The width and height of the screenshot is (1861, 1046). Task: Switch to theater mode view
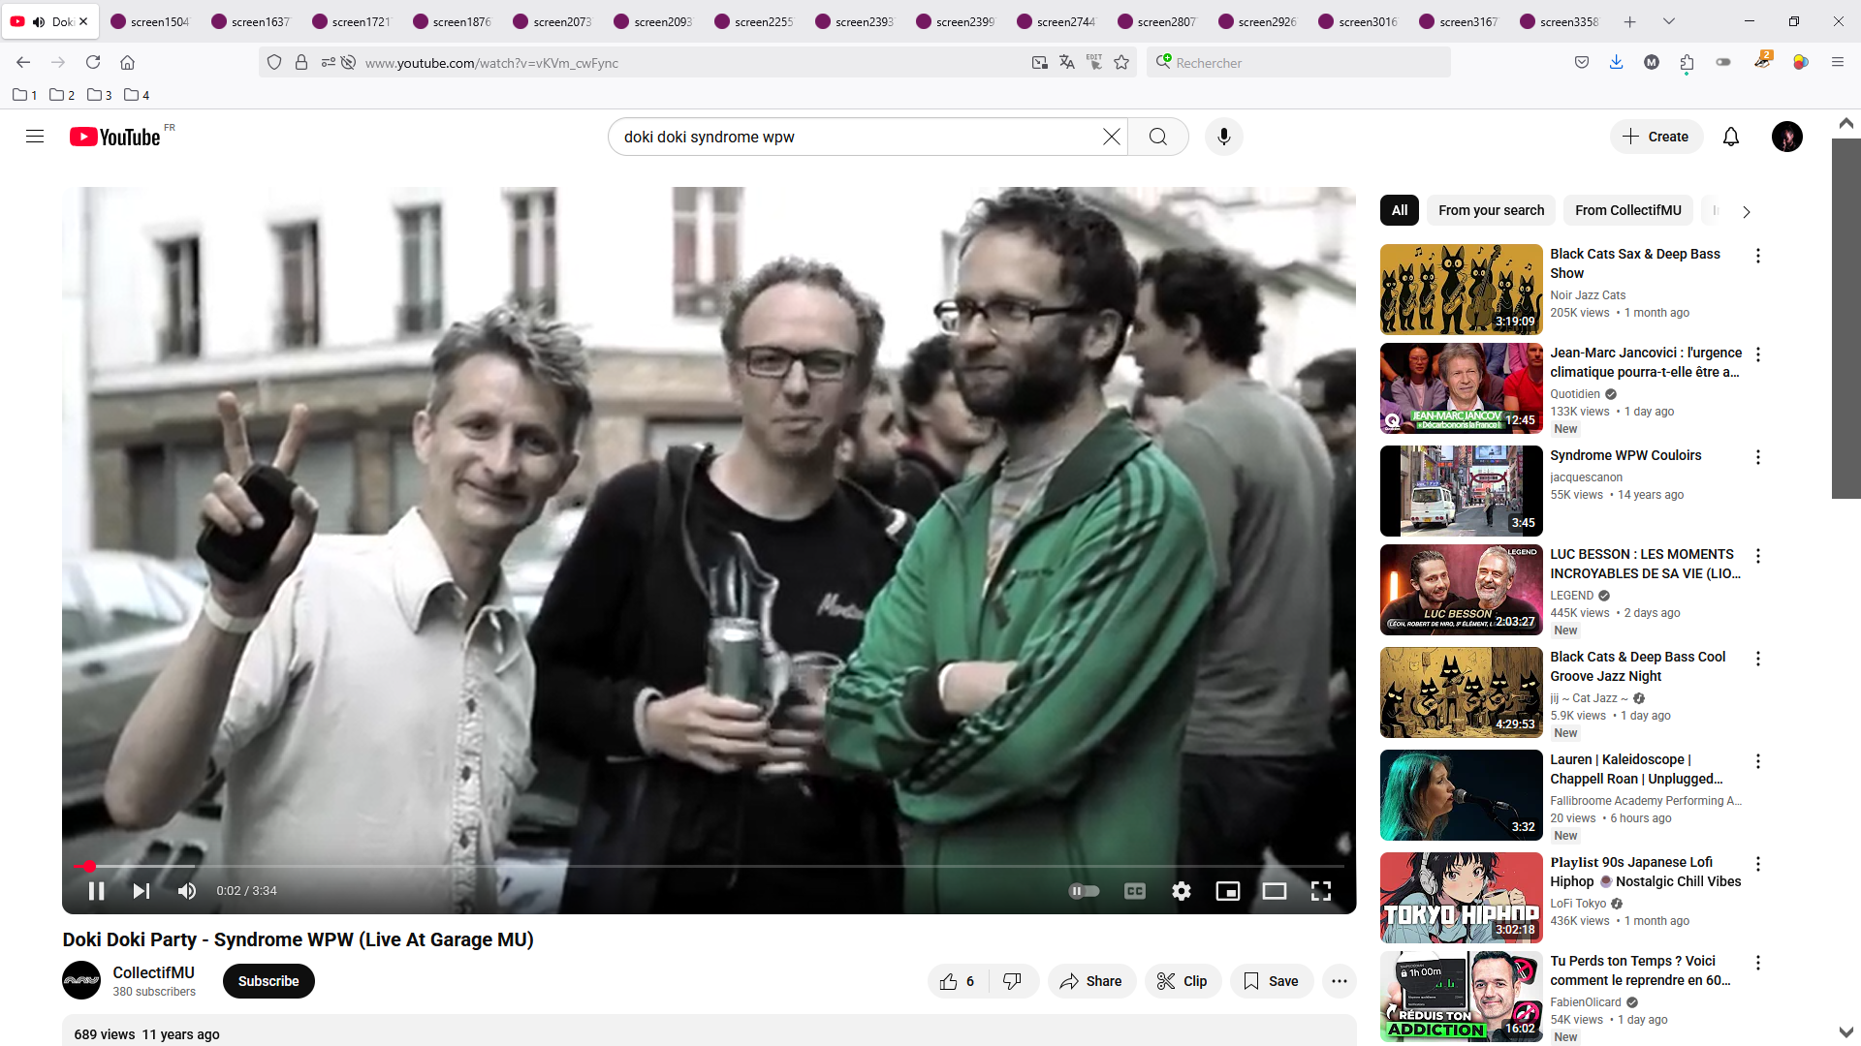click(x=1274, y=891)
